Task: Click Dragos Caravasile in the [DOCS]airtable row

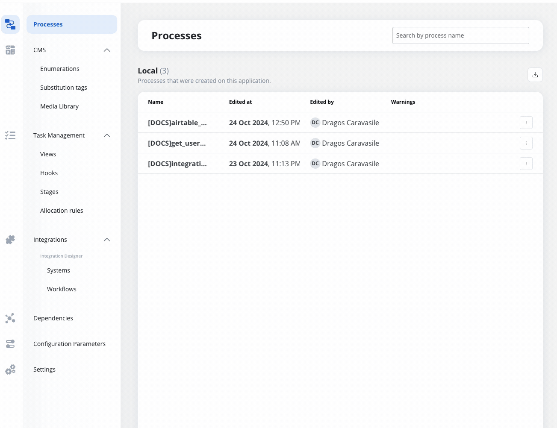Action: (351, 123)
